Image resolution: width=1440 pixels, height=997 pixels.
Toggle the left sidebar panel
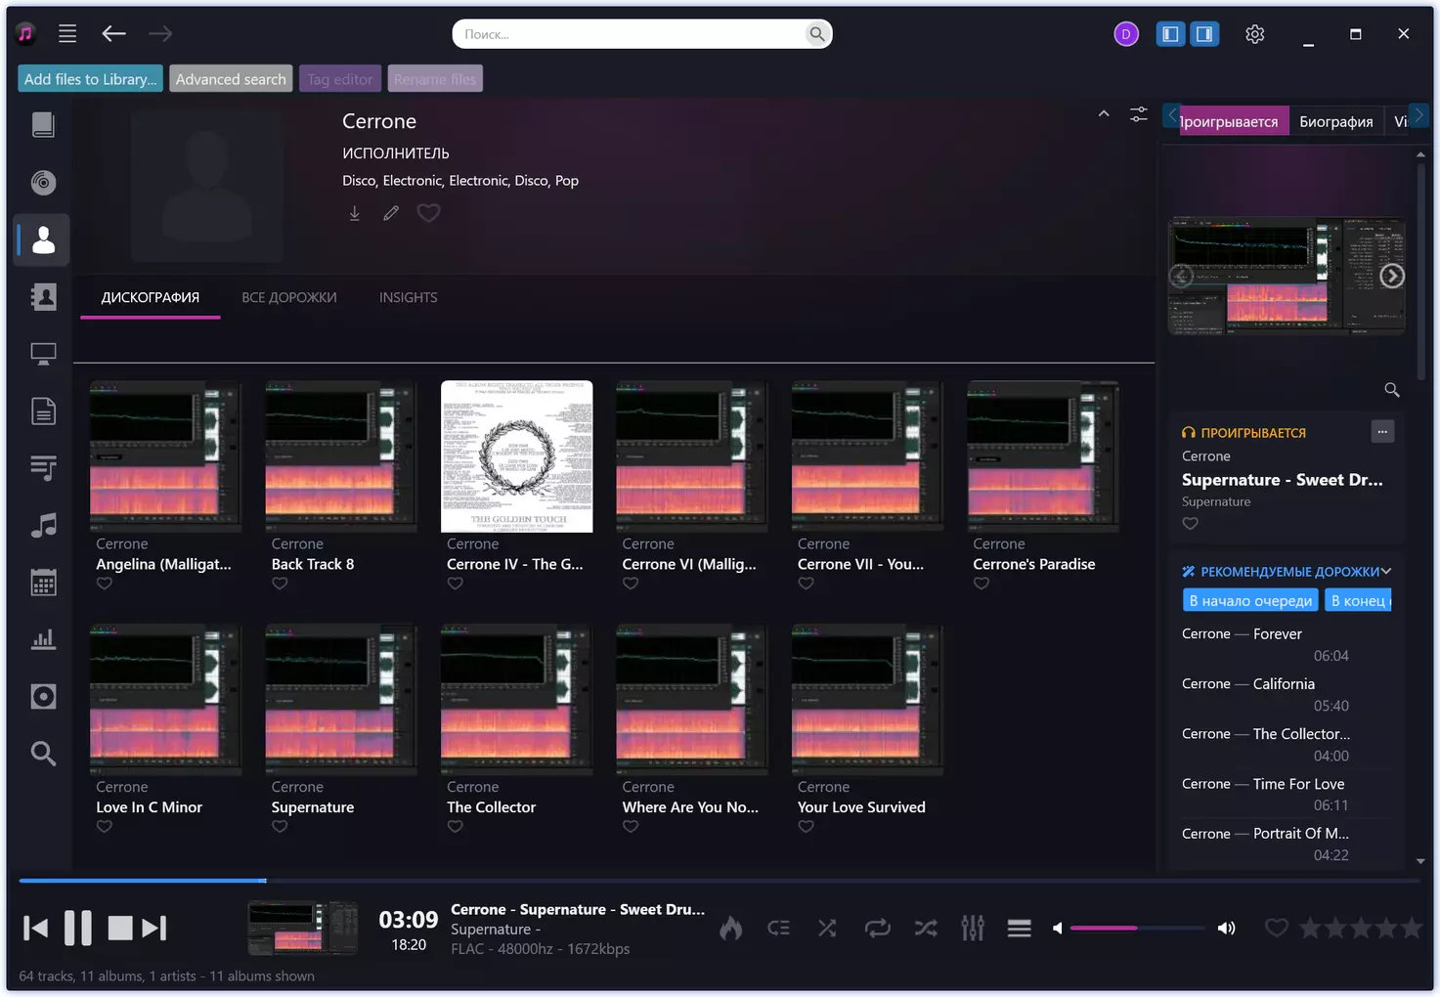pos(1170,34)
